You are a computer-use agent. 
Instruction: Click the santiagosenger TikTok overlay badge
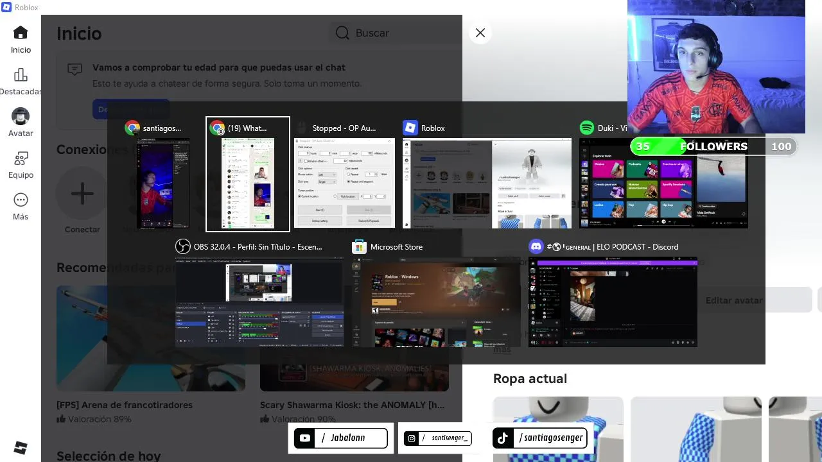(540, 438)
